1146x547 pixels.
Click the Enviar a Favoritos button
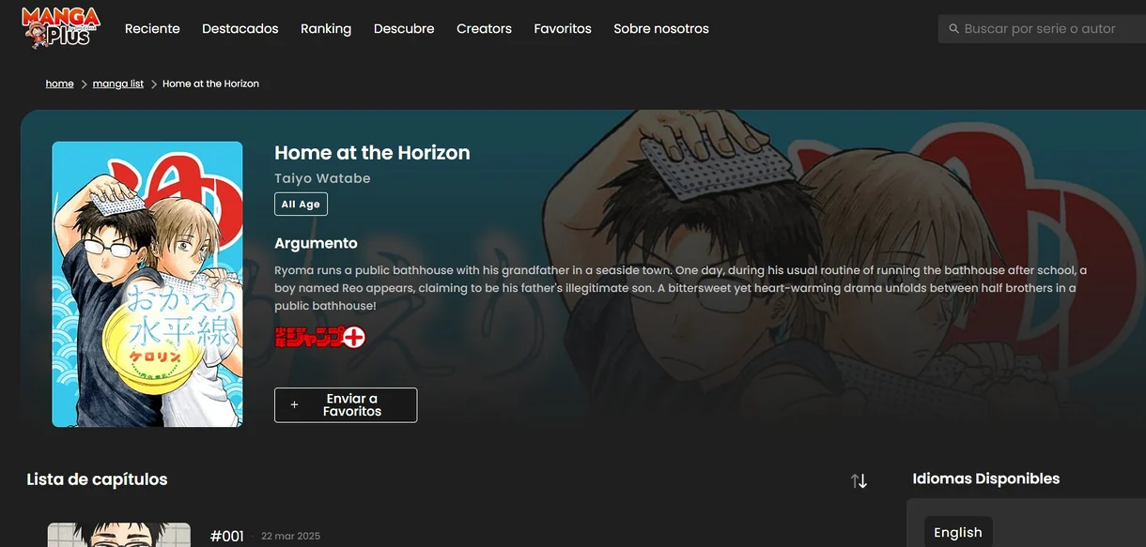346,405
